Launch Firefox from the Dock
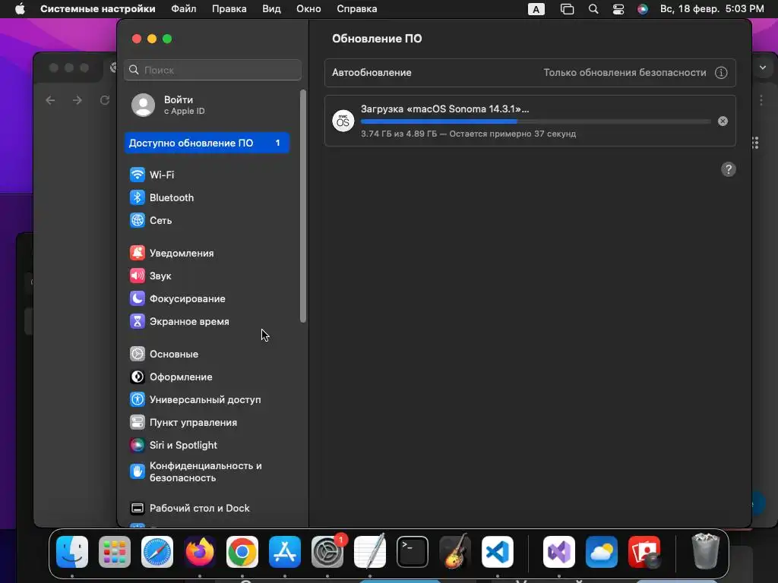778x583 pixels. 200,552
